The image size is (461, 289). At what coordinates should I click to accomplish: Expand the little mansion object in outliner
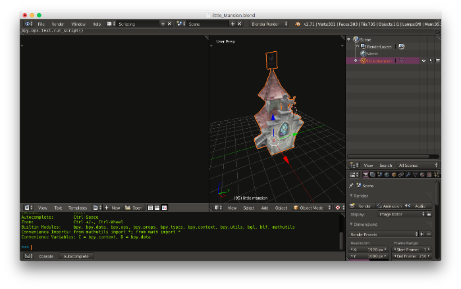(x=356, y=60)
